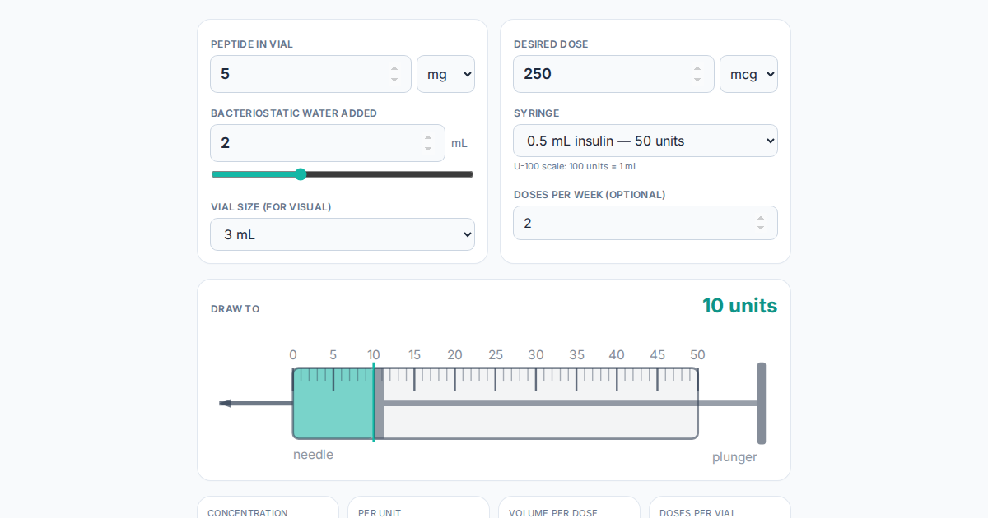This screenshot has height=518, width=988.
Task: Decrease bacteriostatic water with down arrow
Action: click(428, 149)
